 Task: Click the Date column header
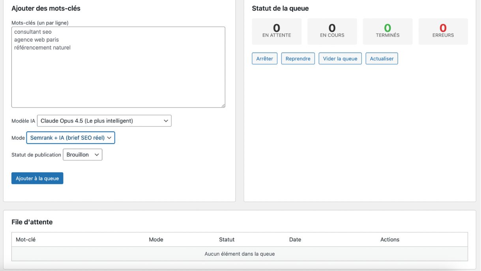[x=295, y=239]
